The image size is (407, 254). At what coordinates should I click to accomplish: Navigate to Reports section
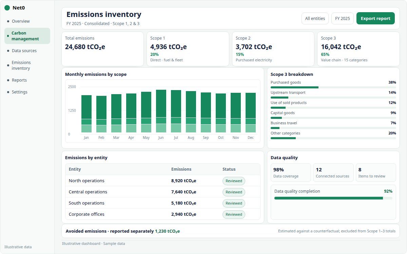(x=27, y=80)
